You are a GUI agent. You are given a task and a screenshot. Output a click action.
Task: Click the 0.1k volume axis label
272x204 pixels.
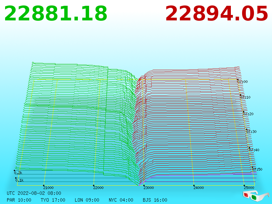coord(19,180)
